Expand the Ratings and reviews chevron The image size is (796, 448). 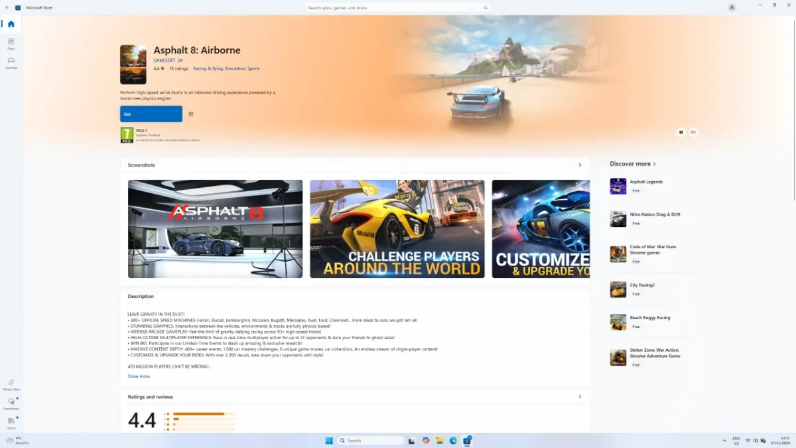click(580, 397)
